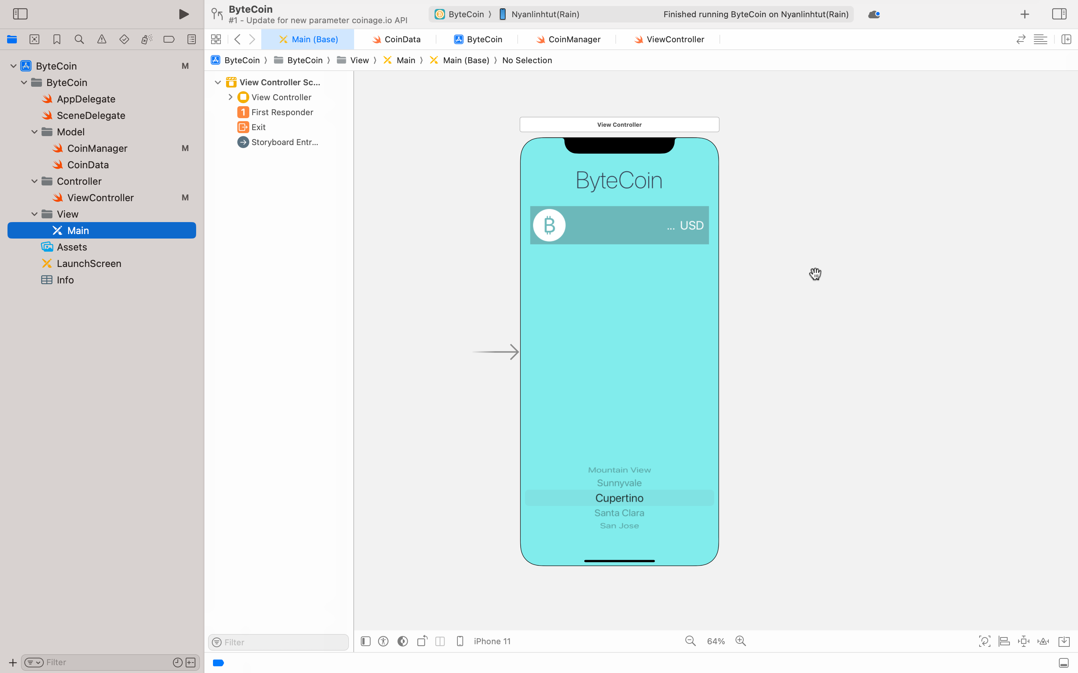Viewport: 1078px width, 673px height.
Task: Open Resolve Auto Layout Issues menu
Action: click(1043, 641)
